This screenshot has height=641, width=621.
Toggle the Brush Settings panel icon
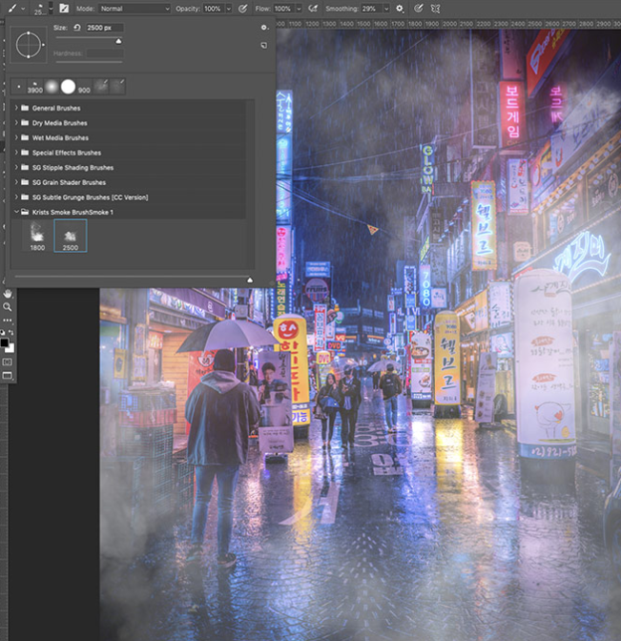click(64, 9)
